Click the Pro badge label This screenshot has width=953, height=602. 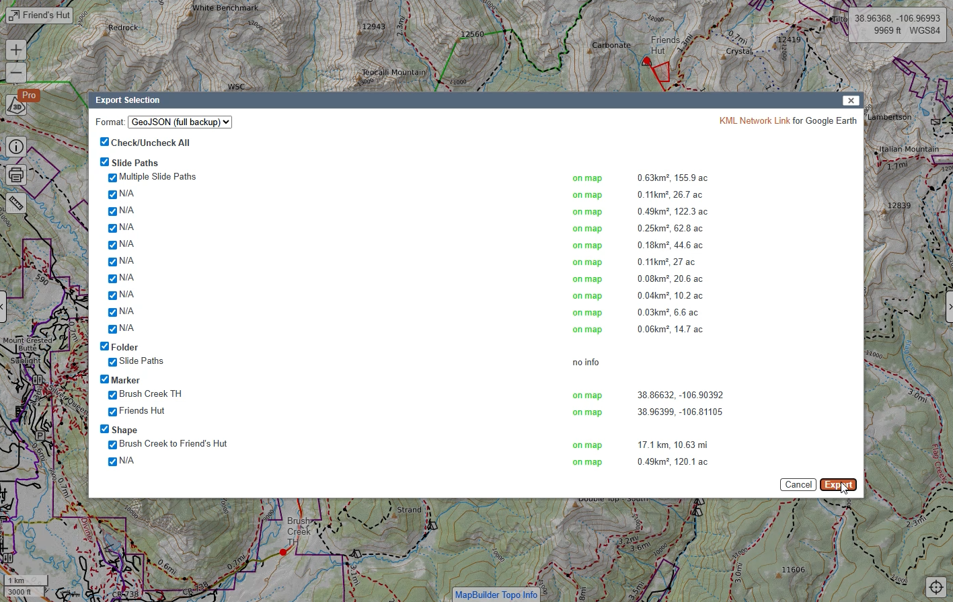click(29, 96)
